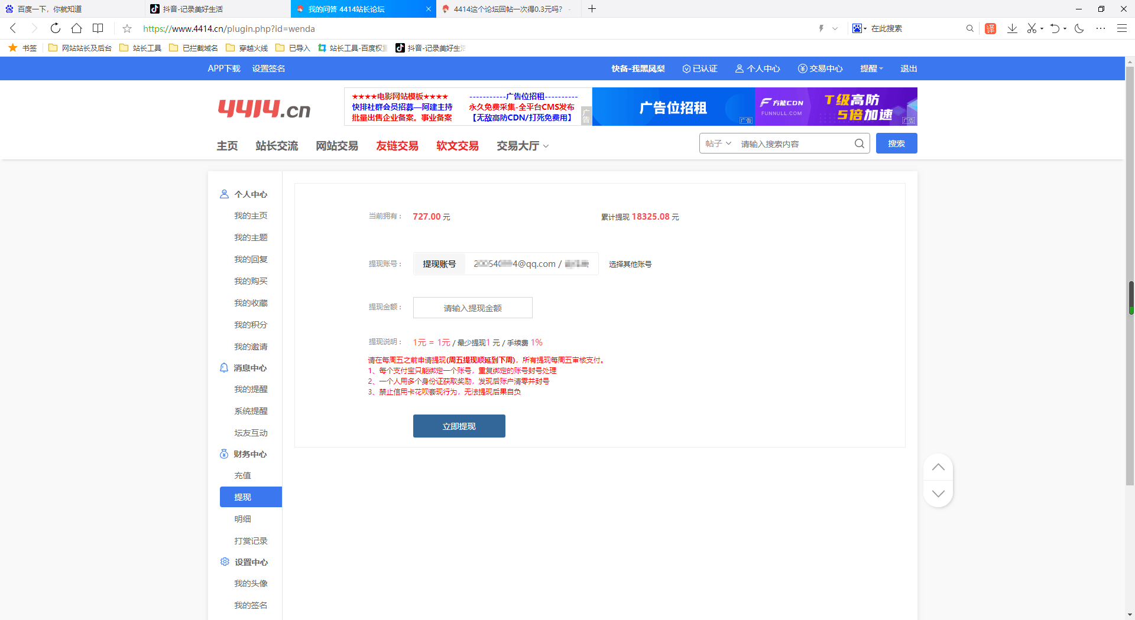The image size is (1135, 620).
Task: Expand the 交易大厅 navigation dropdown
Action: tap(523, 146)
